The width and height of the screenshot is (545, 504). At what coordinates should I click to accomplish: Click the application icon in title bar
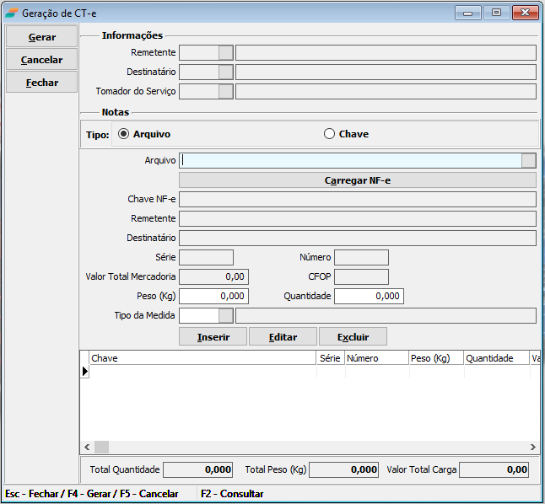point(12,13)
